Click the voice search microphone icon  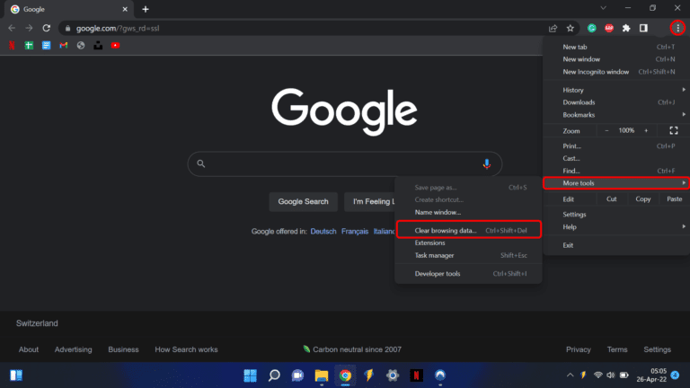tap(487, 164)
